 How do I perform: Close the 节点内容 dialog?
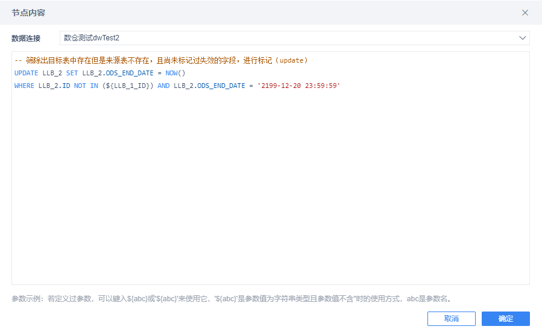tap(525, 13)
